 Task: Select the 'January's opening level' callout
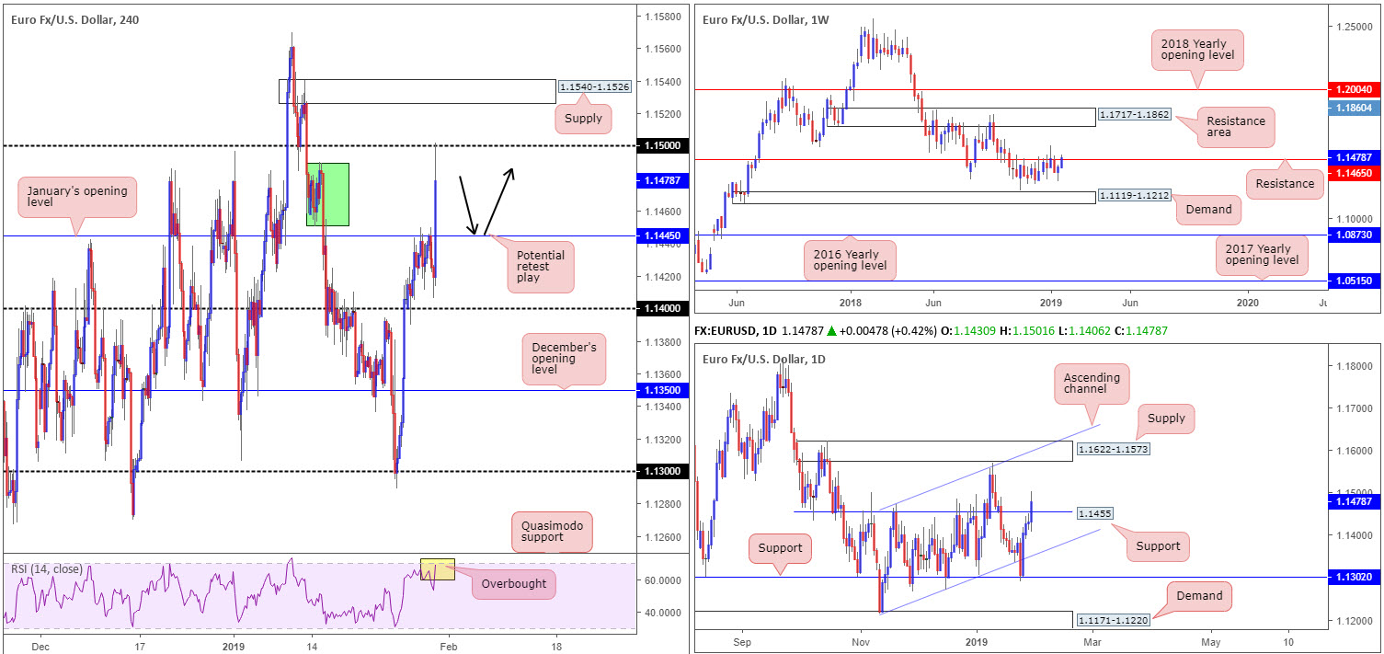pos(77,199)
